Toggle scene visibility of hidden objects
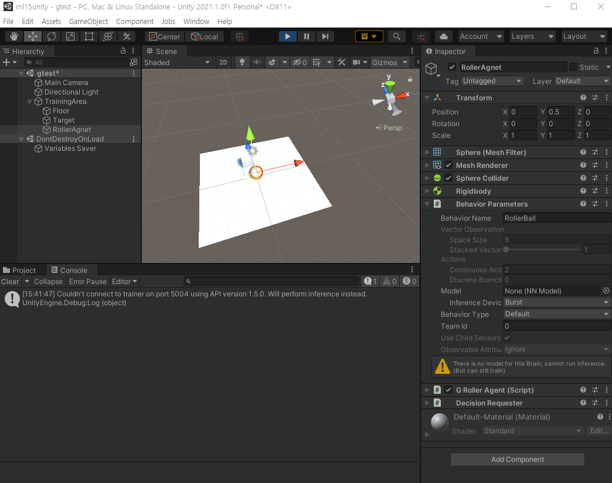Screen dimensions: 612x483 tap(300, 62)
